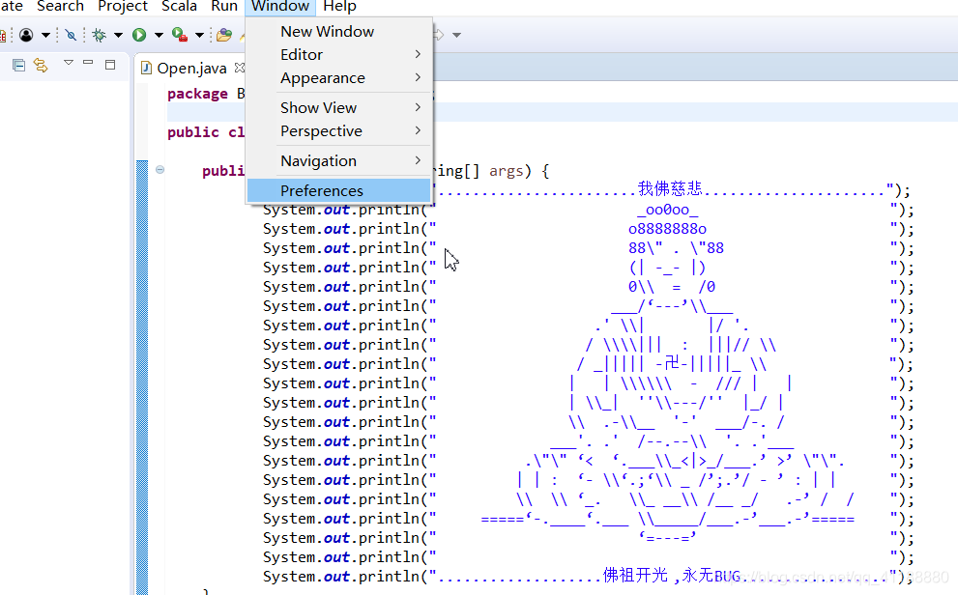Click the '-卍-' println line
The width and height of the screenshot is (958, 595).
click(x=672, y=364)
